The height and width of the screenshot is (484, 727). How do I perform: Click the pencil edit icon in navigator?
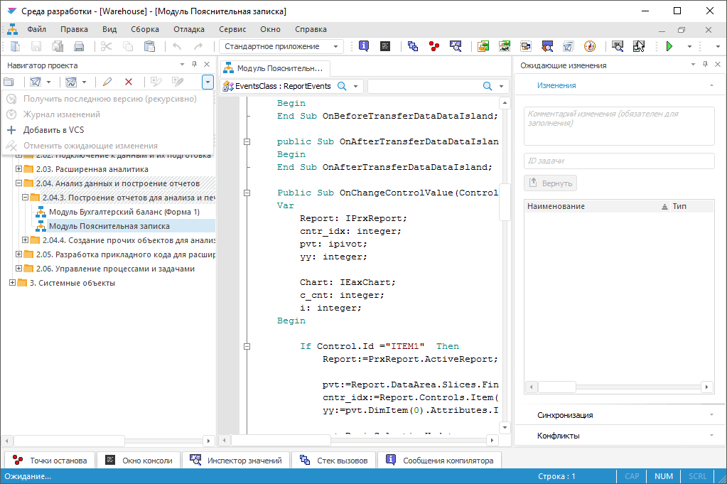[107, 82]
